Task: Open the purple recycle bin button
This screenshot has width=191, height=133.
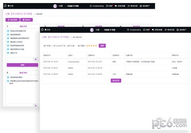Action: coord(26,20)
